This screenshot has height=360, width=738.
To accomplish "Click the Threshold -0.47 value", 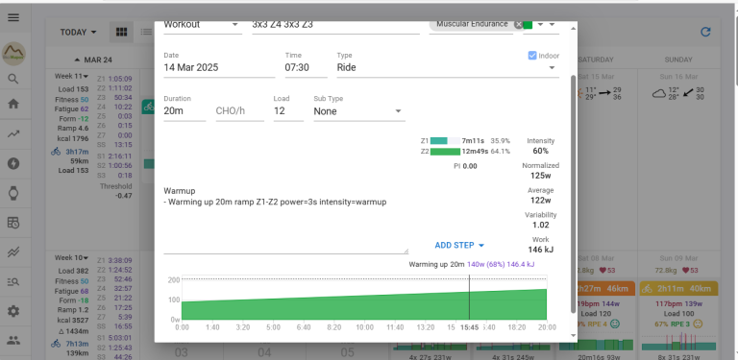I will click(x=124, y=196).
